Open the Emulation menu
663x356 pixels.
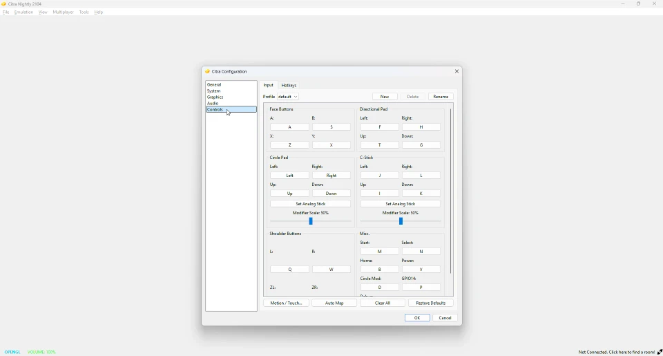tap(23, 12)
